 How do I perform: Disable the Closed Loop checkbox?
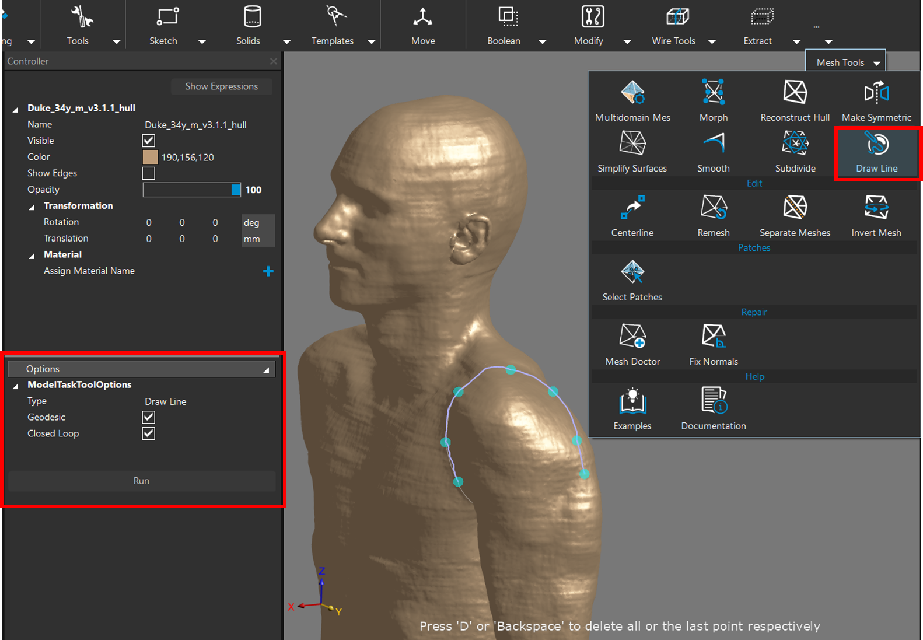(149, 433)
